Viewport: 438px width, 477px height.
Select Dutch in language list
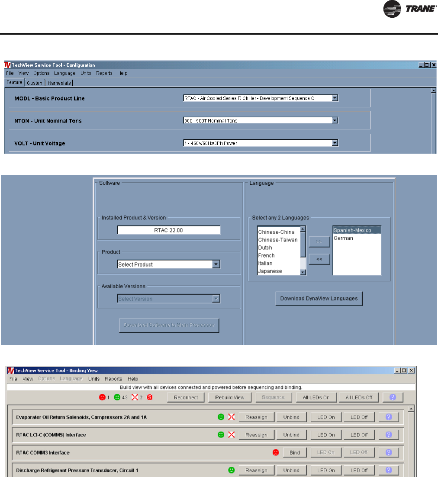(265, 248)
